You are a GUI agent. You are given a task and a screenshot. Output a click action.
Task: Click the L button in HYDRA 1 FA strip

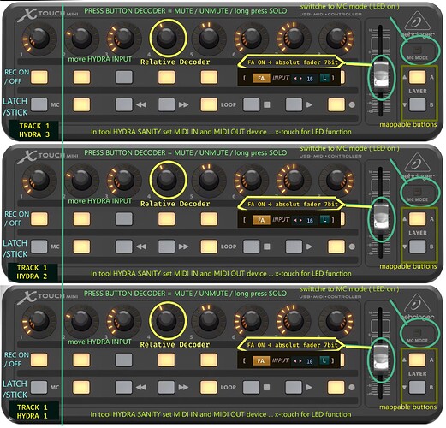tap(324, 360)
